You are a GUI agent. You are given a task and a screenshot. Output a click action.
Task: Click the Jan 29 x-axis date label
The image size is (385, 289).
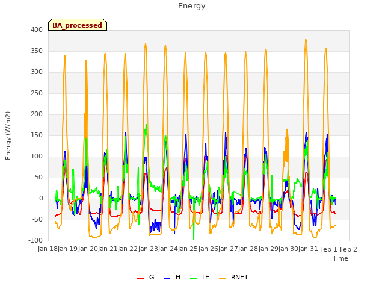(x=268, y=249)
